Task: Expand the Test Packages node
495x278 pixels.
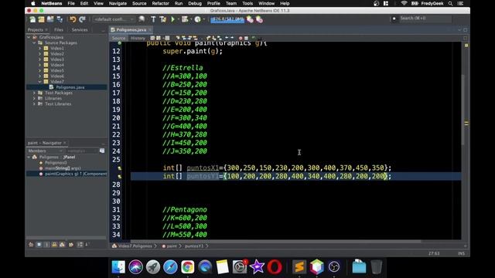Action: (34, 93)
